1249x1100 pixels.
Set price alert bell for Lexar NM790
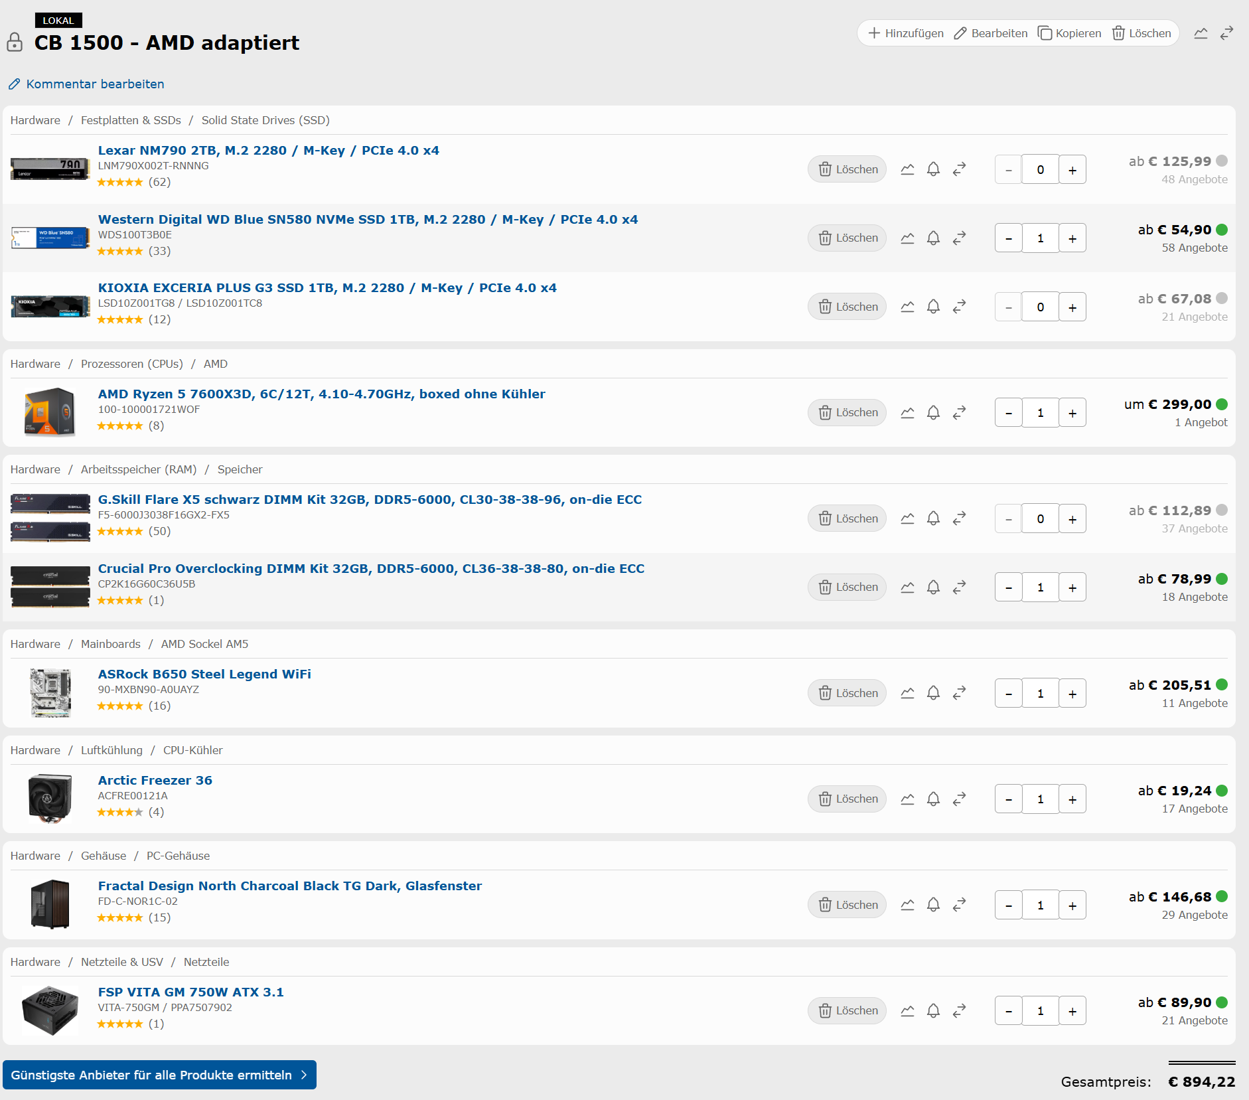(x=933, y=169)
